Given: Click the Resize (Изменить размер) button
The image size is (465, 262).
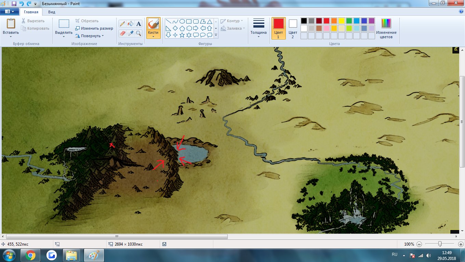Looking at the screenshot, I should pyautogui.click(x=94, y=28).
